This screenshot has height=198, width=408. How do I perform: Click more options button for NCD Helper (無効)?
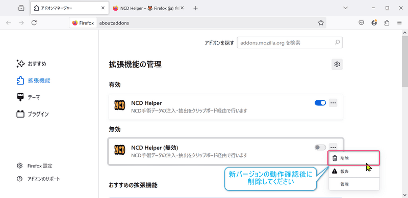(333, 148)
